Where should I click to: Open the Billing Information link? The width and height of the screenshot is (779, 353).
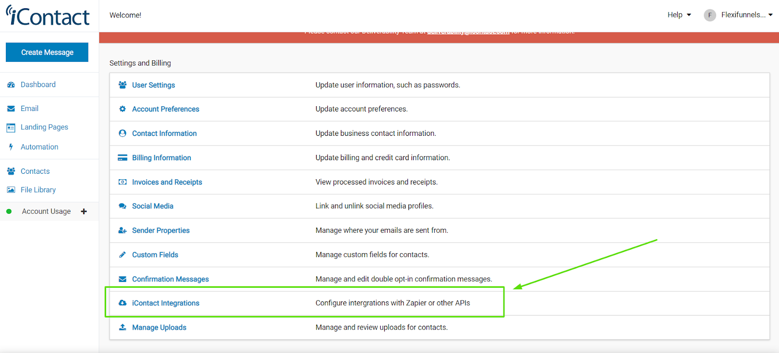pyautogui.click(x=162, y=158)
